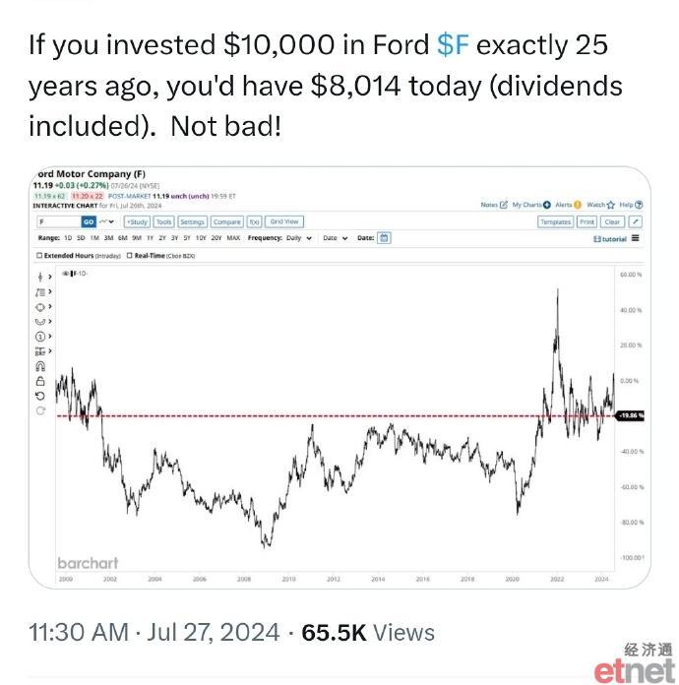
Task: Enable the Real-Time checkbox
Action: pos(129,256)
